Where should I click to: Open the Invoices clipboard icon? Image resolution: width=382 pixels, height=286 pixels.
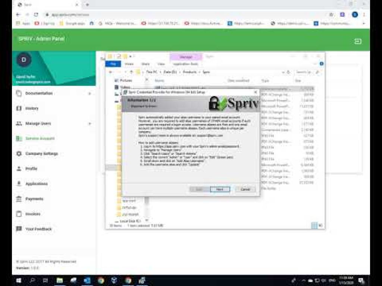coord(19,214)
